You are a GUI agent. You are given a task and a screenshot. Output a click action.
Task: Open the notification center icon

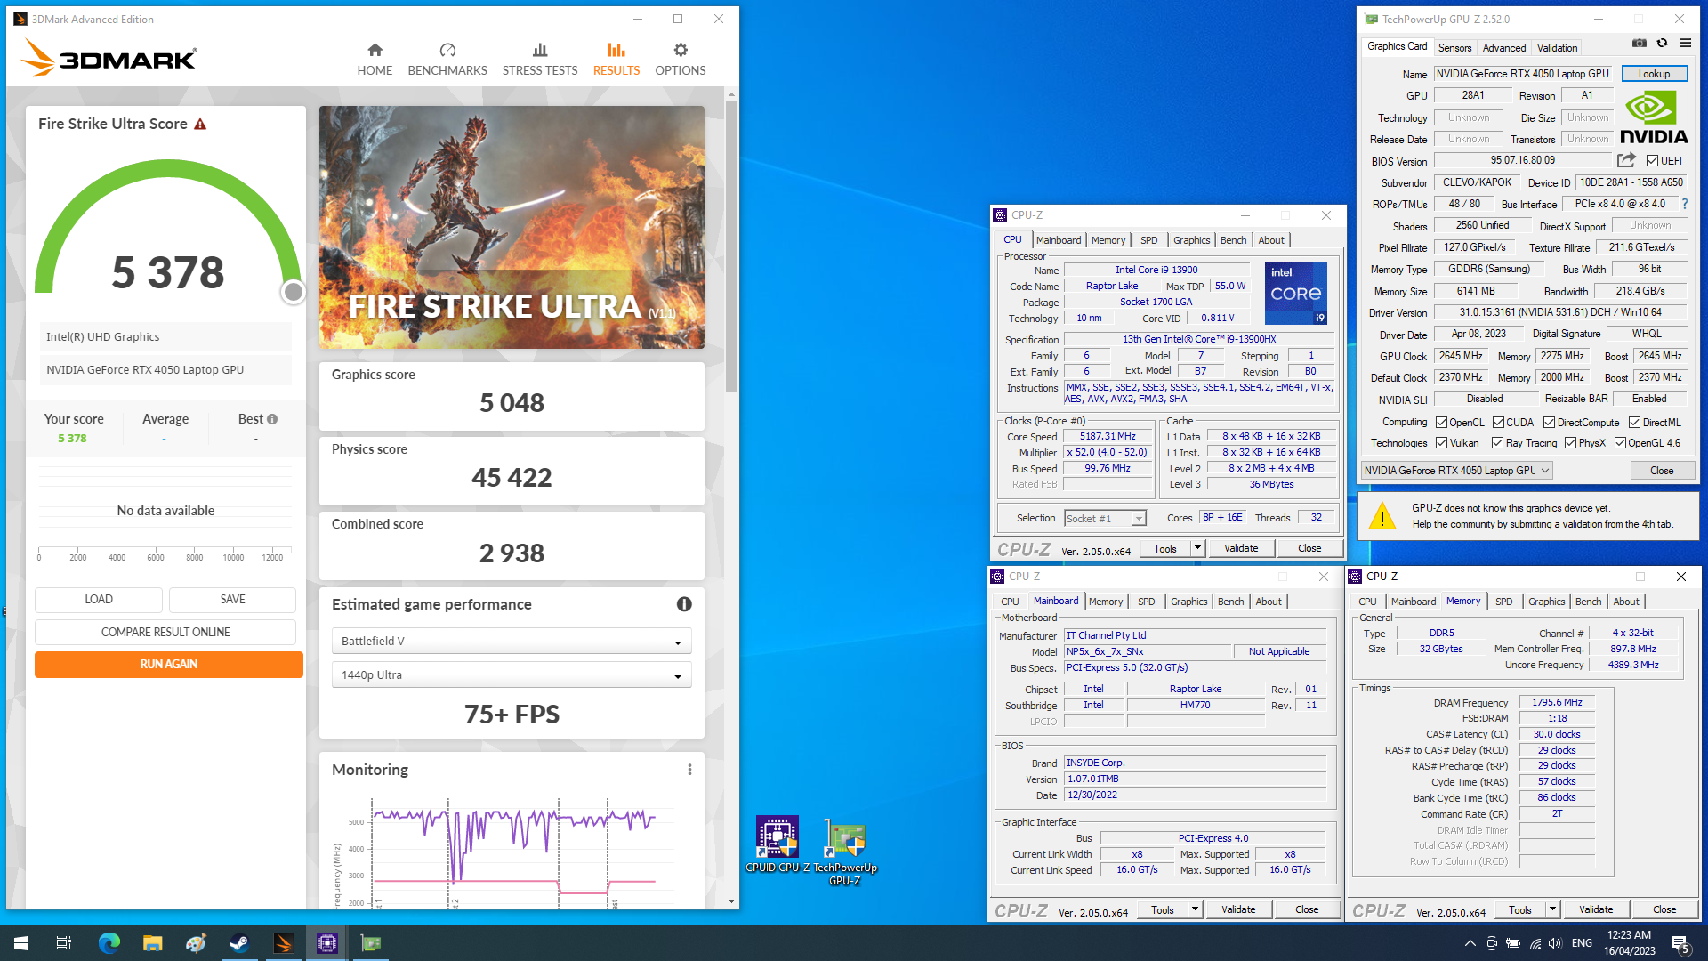point(1680,944)
